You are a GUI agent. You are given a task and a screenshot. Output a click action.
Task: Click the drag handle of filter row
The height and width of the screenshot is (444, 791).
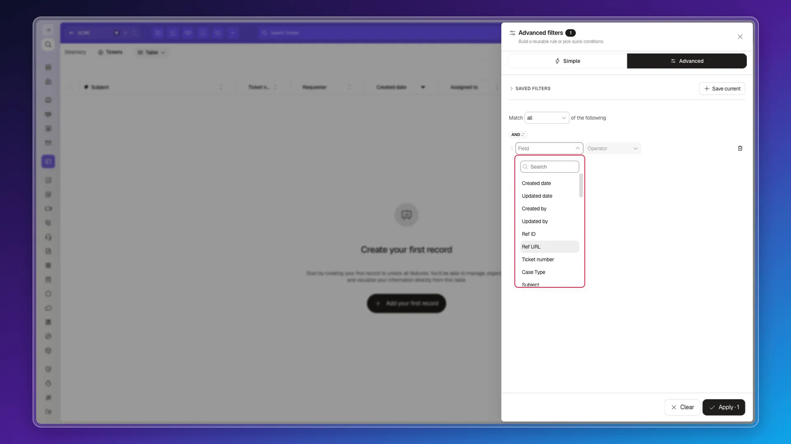pyautogui.click(x=512, y=148)
